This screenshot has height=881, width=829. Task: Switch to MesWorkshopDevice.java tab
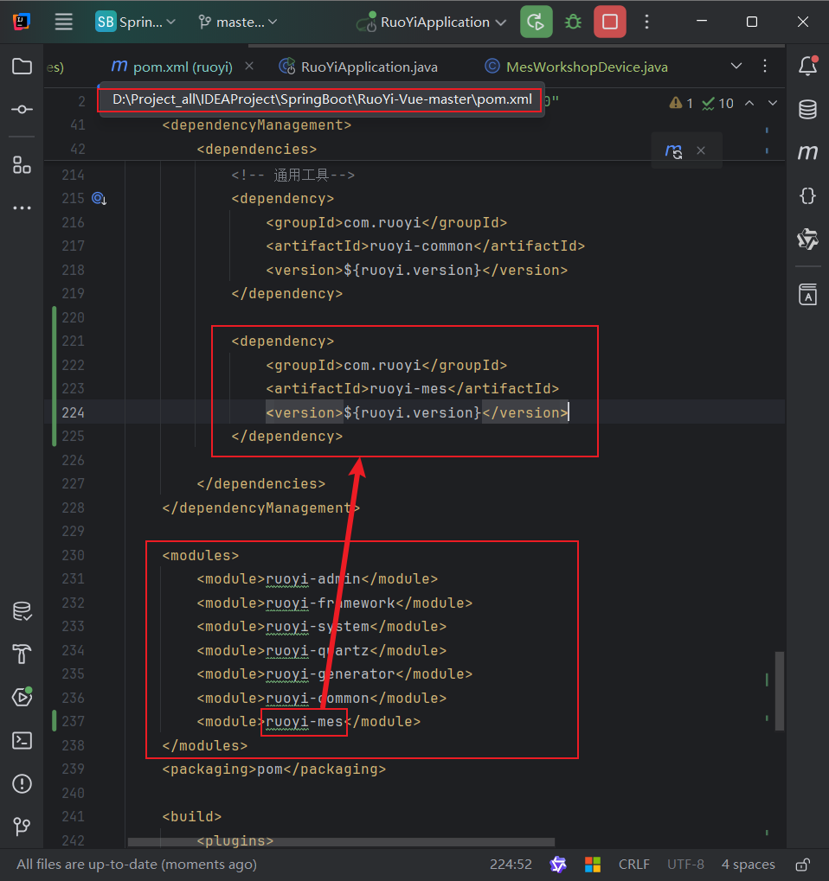576,67
